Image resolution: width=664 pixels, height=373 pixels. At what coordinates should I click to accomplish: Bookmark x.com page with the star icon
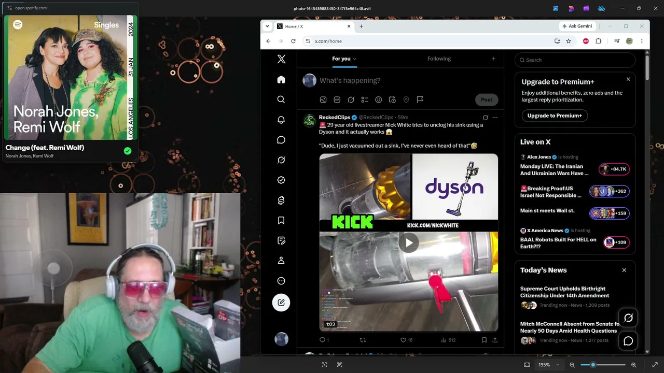pyautogui.click(x=569, y=41)
